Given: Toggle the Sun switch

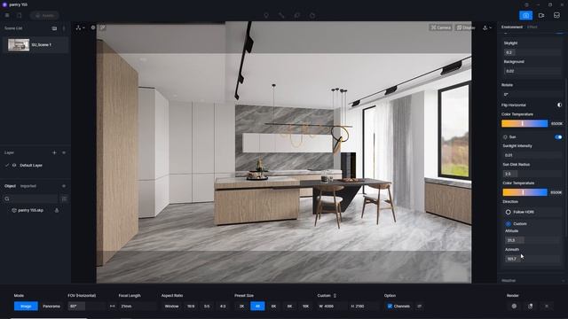Looking at the screenshot, I should point(558,137).
